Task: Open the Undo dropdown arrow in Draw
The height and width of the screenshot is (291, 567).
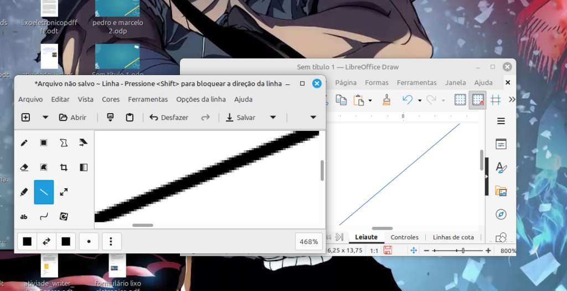Action: (420, 100)
